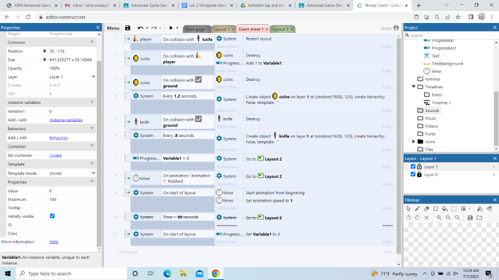Click the Behaviors link
The width and height of the screenshot is (499, 280).
coord(59,138)
